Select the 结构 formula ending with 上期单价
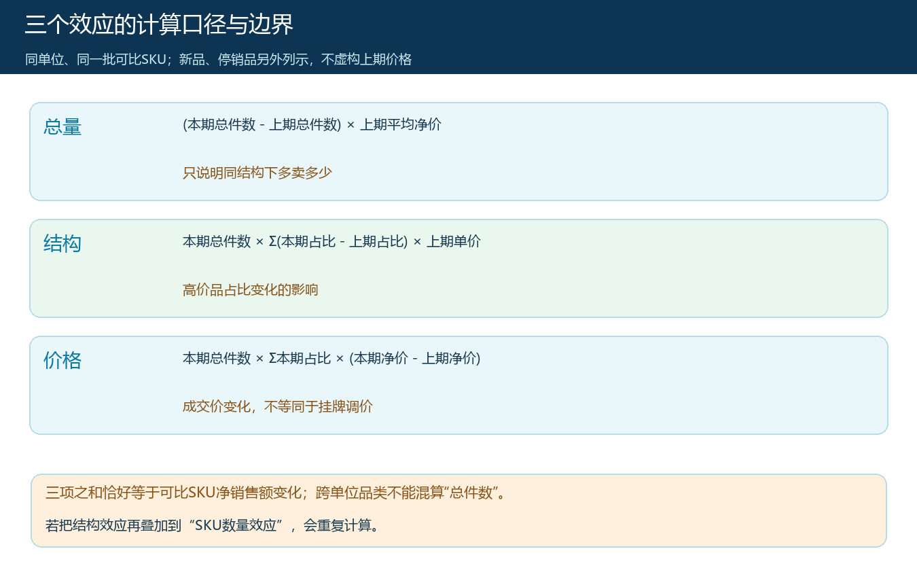 tap(331, 241)
